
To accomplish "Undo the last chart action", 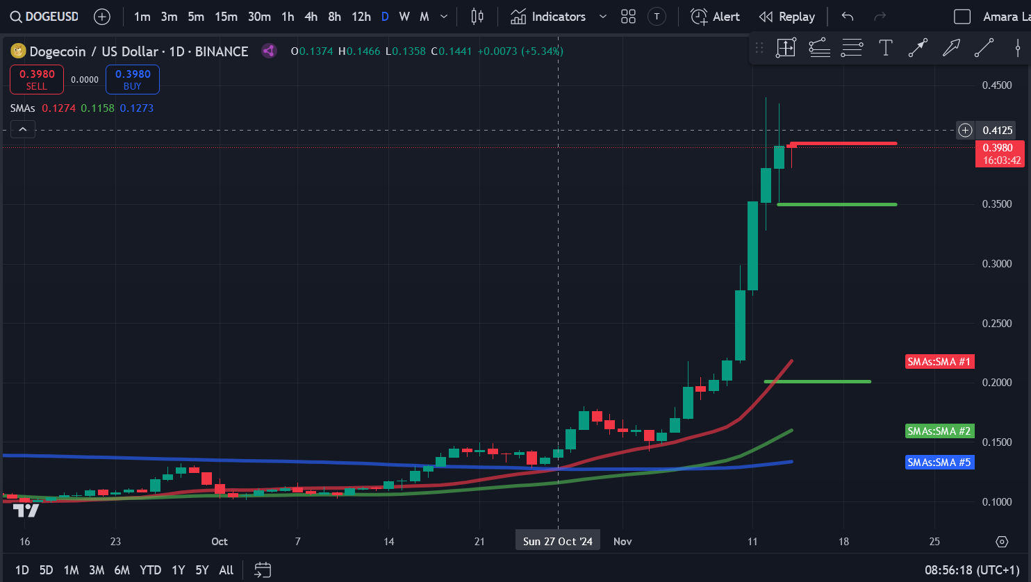I will click(848, 17).
